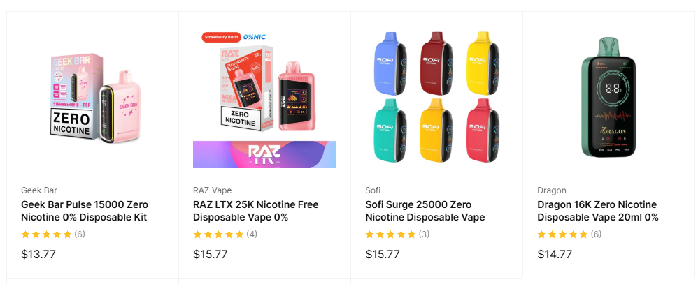The image size is (698, 284).
Task: Open RAZ LTX 25K Nicotine Free title
Action: tap(256, 211)
